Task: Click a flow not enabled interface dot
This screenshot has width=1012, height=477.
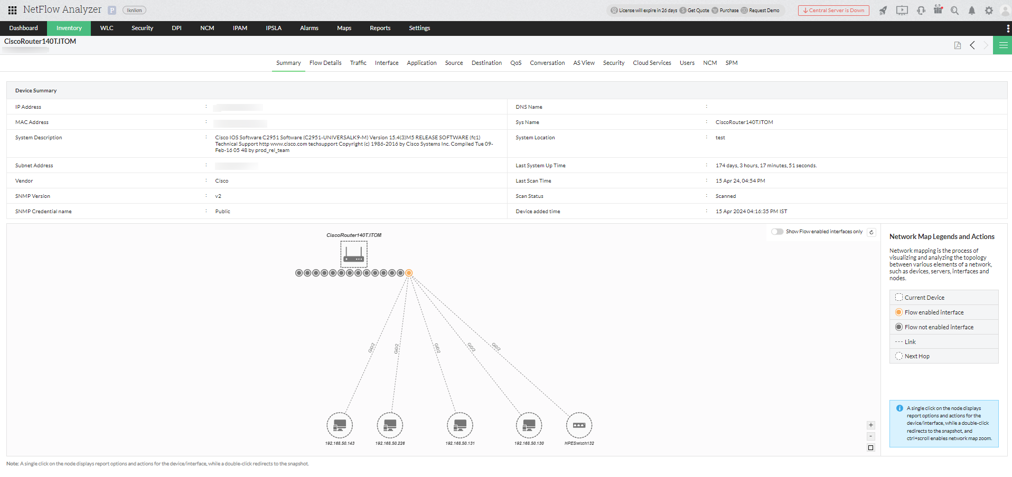Action: coord(299,273)
